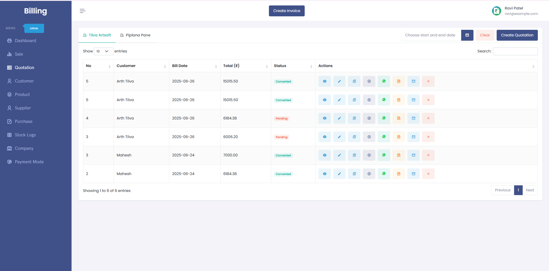View the 7000.00 quotation with eye icon

(324, 155)
